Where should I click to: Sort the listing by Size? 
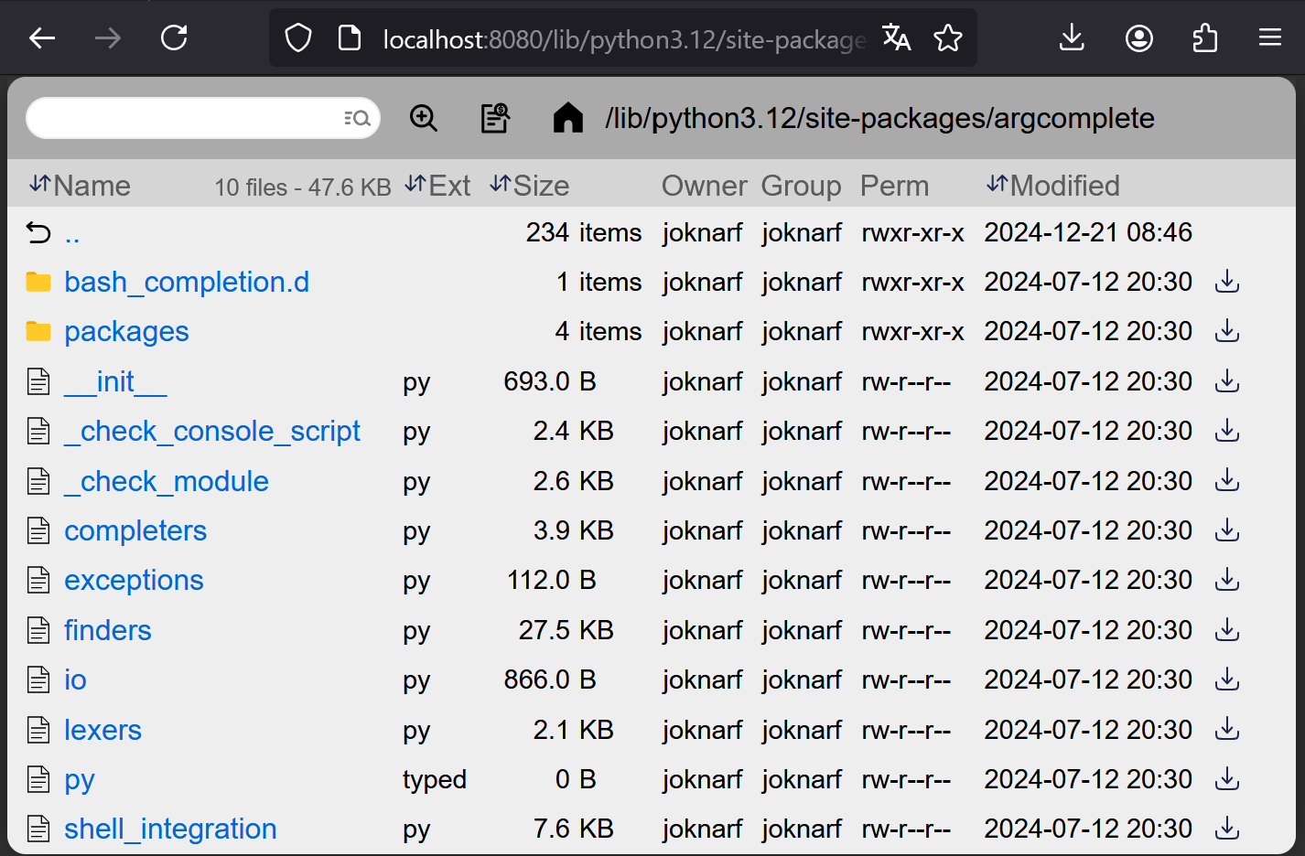[529, 186]
